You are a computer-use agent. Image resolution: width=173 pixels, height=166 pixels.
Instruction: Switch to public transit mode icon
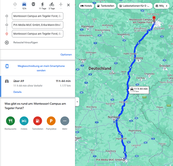point(33,4)
